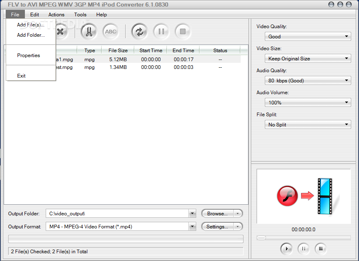
Task: Sort by the Type column header
Action: pos(89,51)
